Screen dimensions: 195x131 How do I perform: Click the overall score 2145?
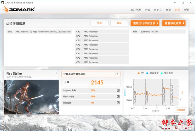(97, 83)
